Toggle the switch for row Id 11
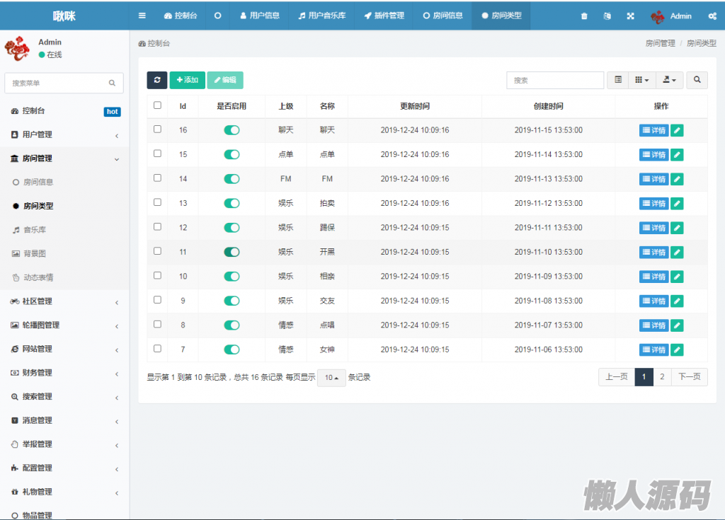 tap(232, 252)
